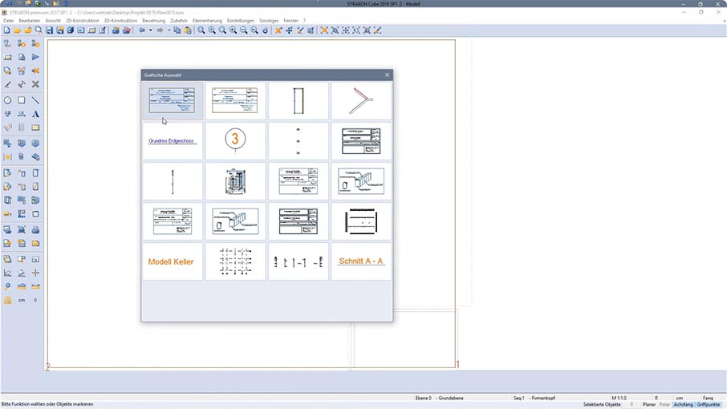Open the dropdown arrow beside Redo
Viewport: 727px width, 409px height.
[169, 30]
